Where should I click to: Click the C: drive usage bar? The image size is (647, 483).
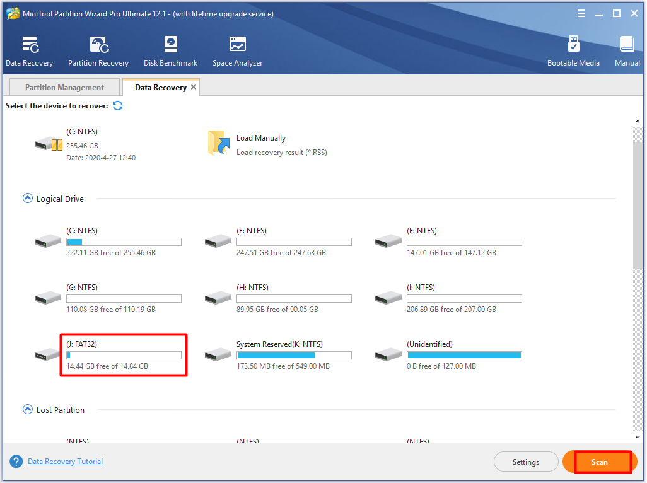click(124, 241)
